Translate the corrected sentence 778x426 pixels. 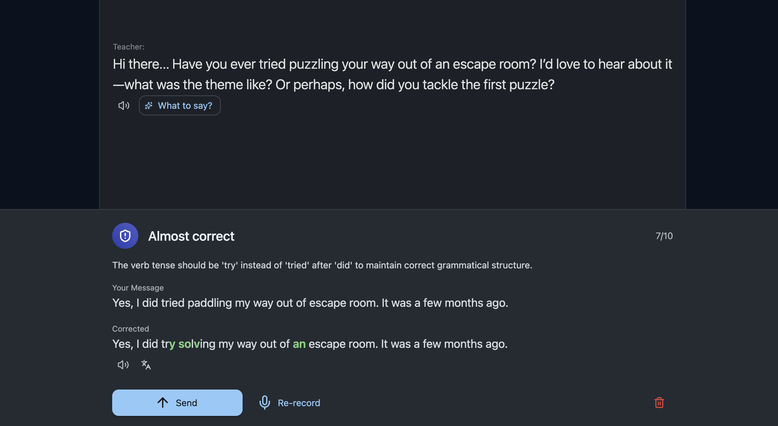tap(146, 365)
